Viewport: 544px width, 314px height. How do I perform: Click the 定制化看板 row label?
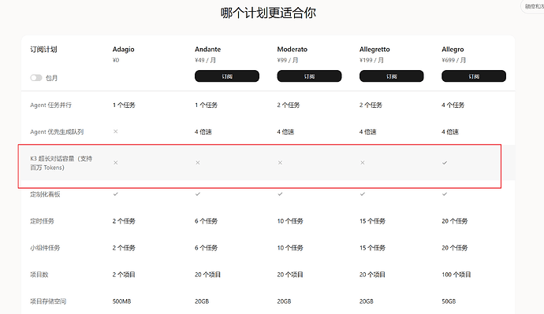coord(45,194)
